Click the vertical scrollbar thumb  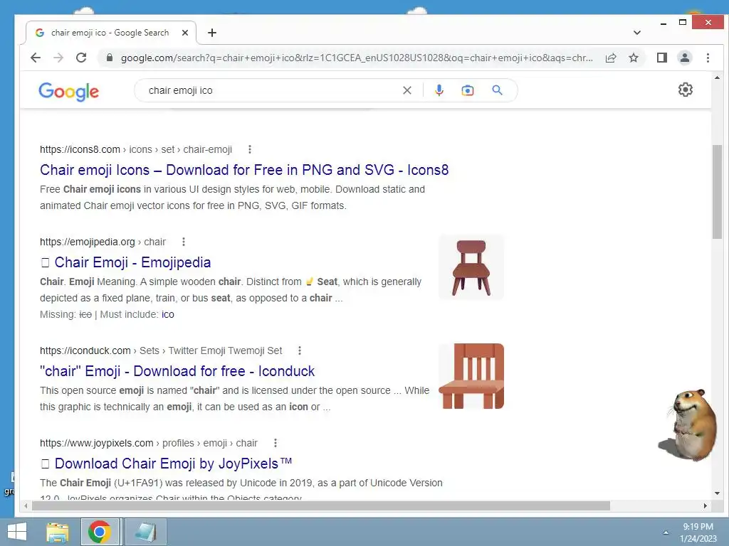717,192
